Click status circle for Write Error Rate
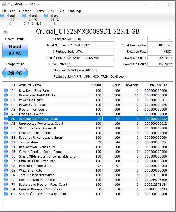Viewport: 176px width, 212px height. (6, 170)
